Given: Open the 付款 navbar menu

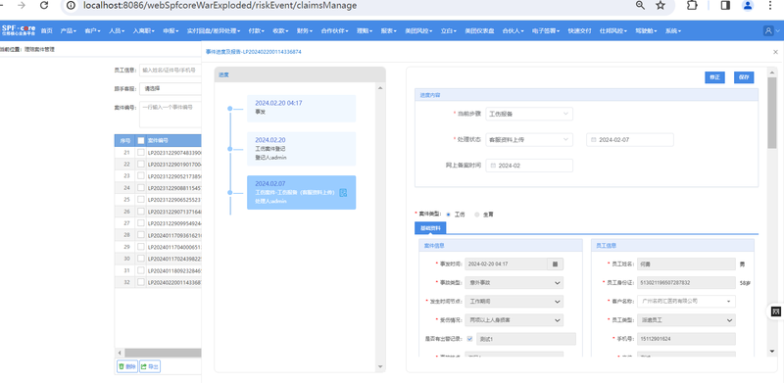Looking at the screenshot, I should tap(257, 30).
